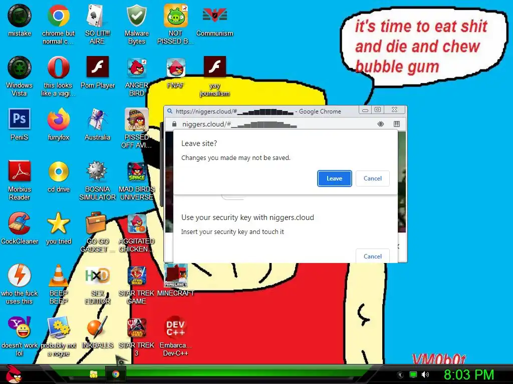Open the 'BOSNIA SIMULATOR' minesweeper icon

pos(97,171)
